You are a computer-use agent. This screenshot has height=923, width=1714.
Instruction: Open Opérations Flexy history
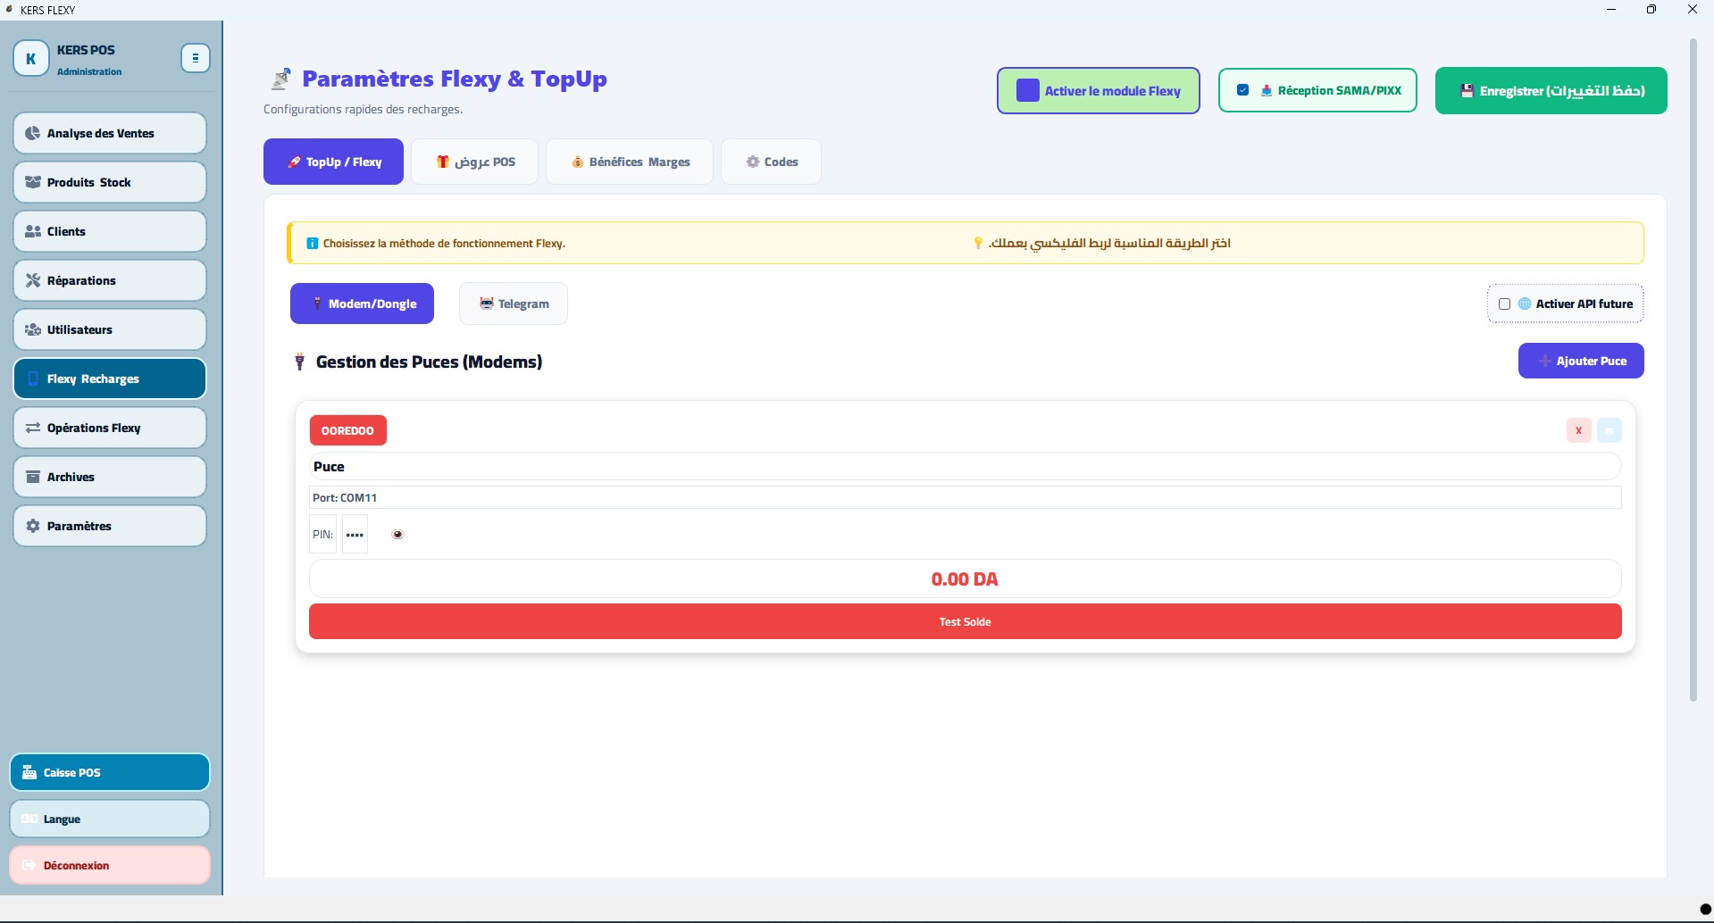[x=110, y=428]
